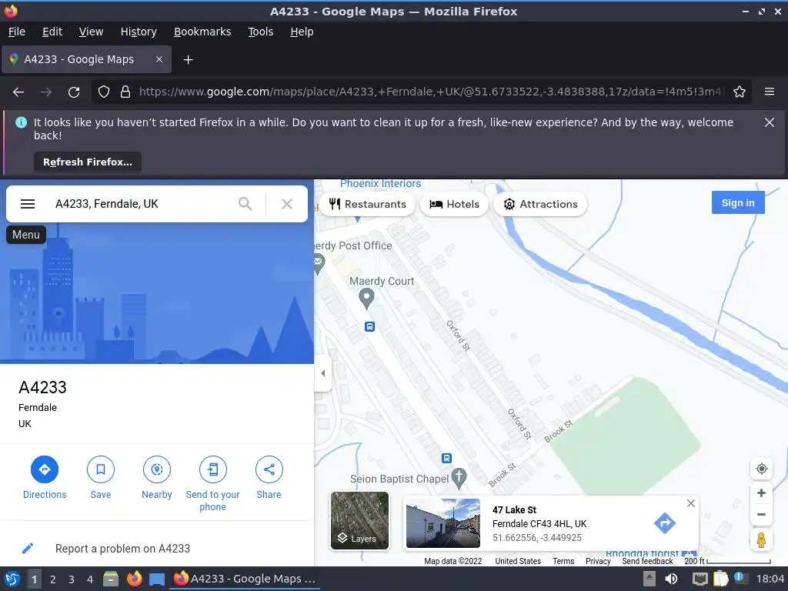The height and width of the screenshot is (591, 788).
Task: Click tracking protection shield icon
Action: click(104, 92)
